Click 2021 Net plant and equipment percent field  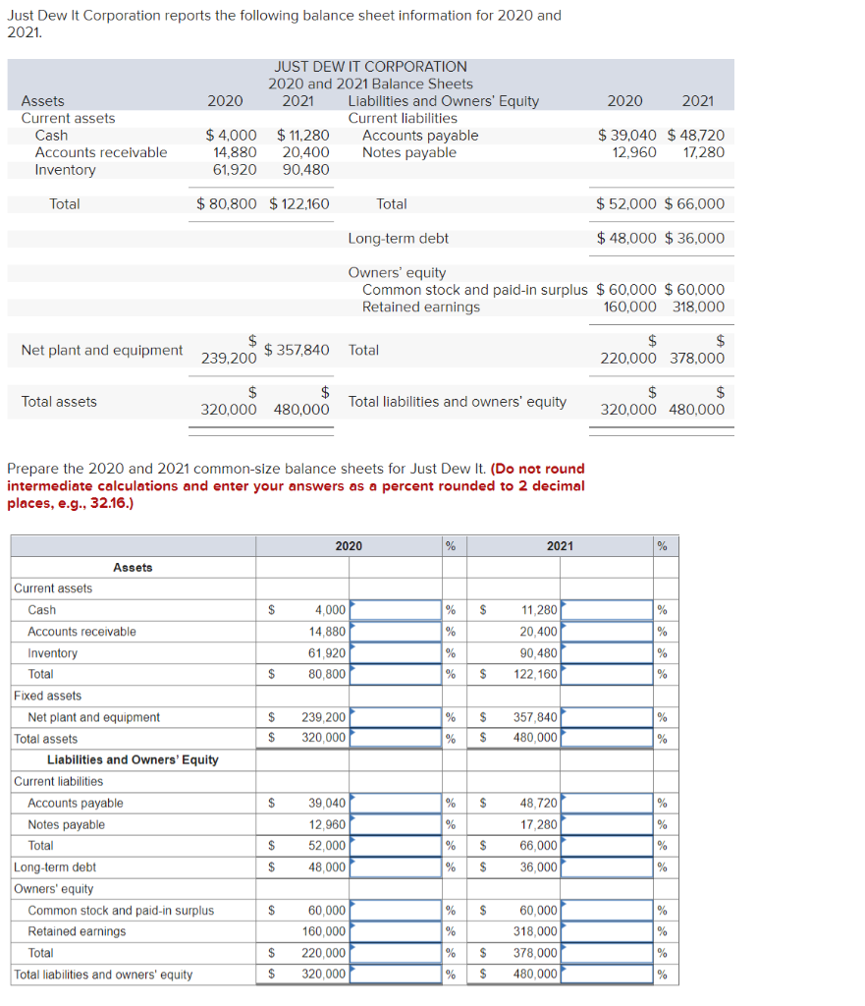[x=607, y=717]
